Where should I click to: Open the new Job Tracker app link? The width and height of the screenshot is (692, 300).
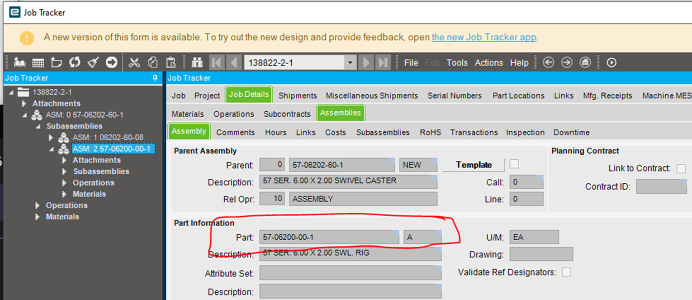tap(483, 38)
